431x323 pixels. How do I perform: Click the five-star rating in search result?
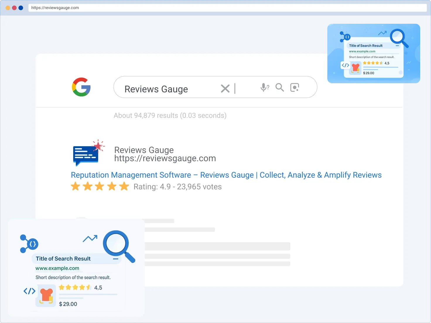pos(100,186)
